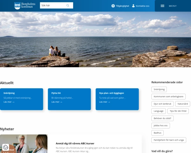This screenshot has width=191, height=153.
Task: Click the Nyheter heading
Action: [7, 129]
